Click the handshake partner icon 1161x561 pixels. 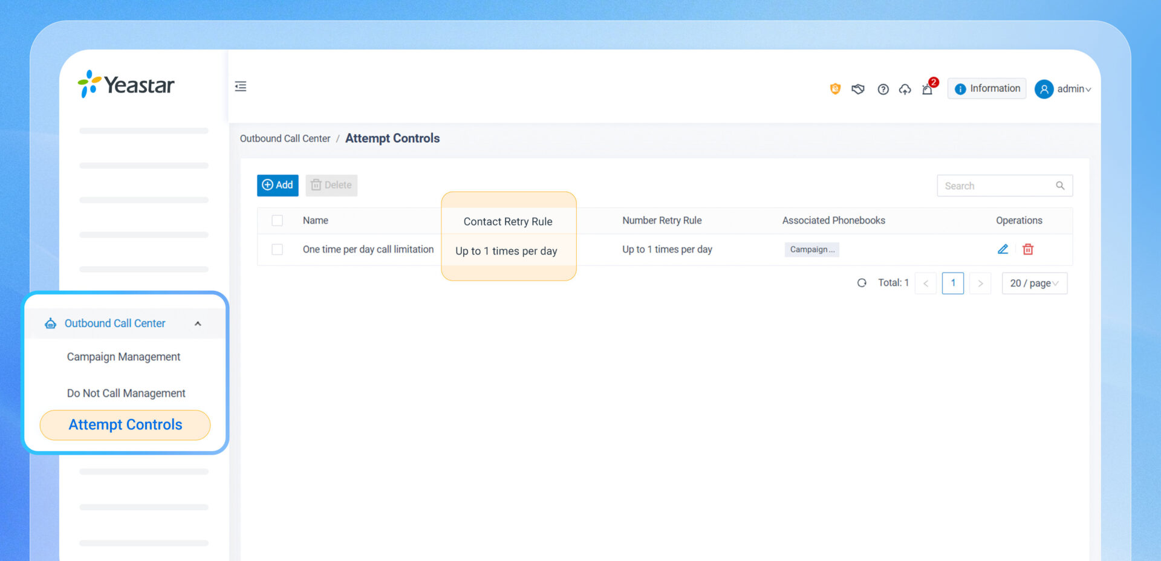click(x=858, y=89)
